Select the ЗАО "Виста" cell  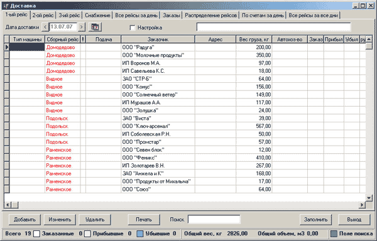tap(158, 119)
